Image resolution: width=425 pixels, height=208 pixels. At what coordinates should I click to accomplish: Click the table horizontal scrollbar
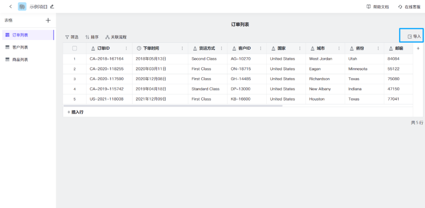click(x=173, y=106)
